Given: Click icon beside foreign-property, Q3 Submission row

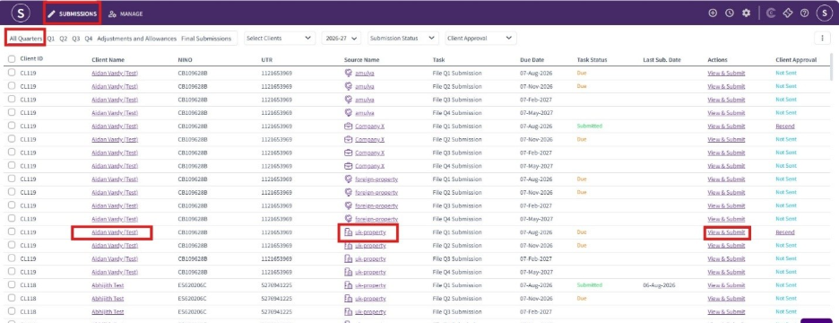Looking at the screenshot, I should (348, 205).
